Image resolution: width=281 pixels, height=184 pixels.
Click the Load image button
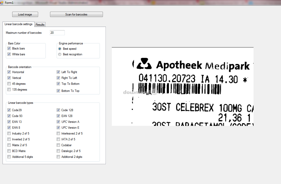point(25,14)
